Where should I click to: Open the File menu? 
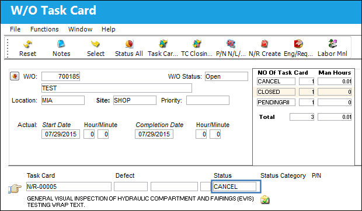point(15,29)
